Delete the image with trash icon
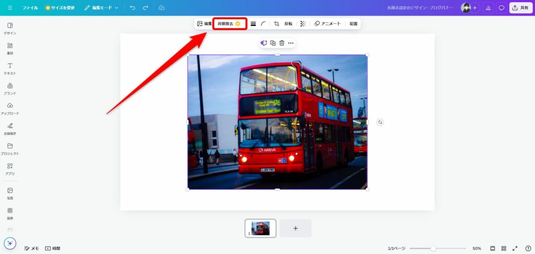 282,43
